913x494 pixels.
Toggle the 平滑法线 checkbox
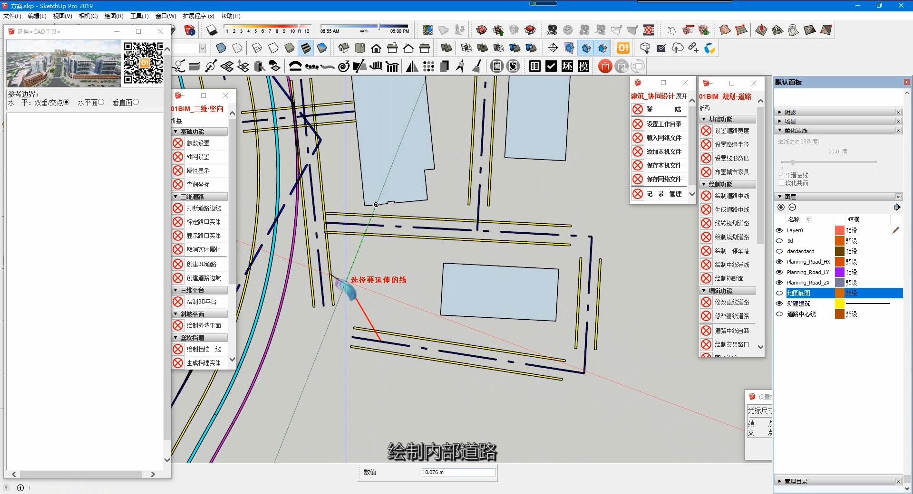coord(781,175)
